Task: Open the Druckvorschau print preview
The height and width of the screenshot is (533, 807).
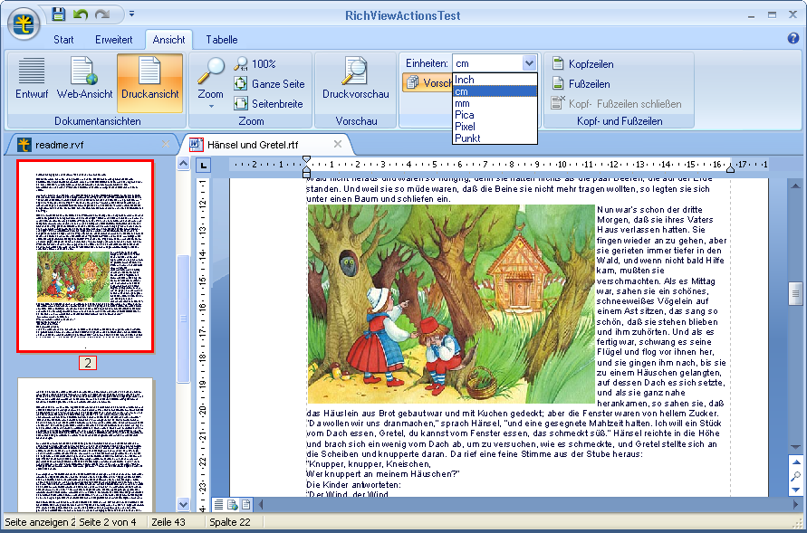Action: [x=355, y=79]
